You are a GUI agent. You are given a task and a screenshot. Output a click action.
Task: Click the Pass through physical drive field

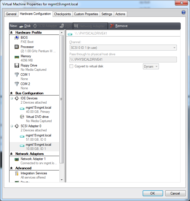pos(123,60)
